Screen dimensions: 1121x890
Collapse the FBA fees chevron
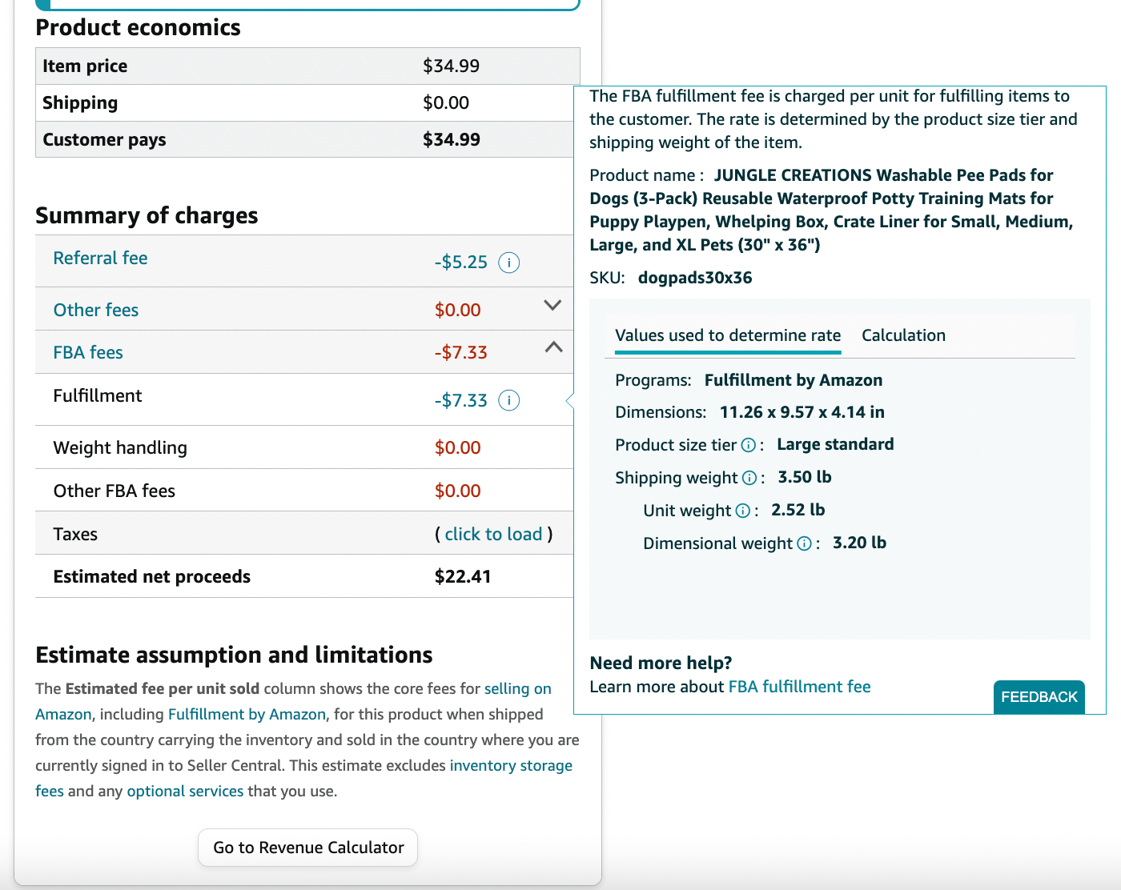click(553, 347)
